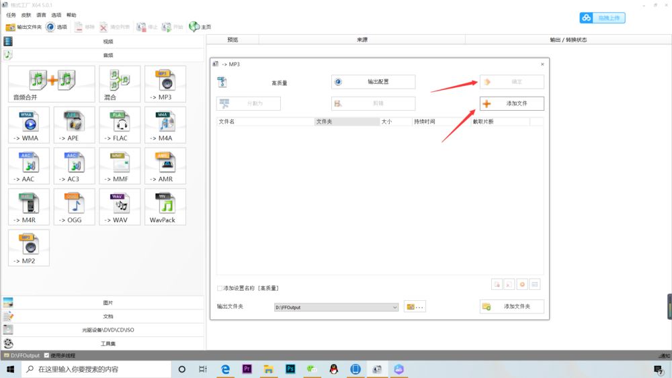
Task: Expand the 图片 picture category
Action: [x=103, y=303]
